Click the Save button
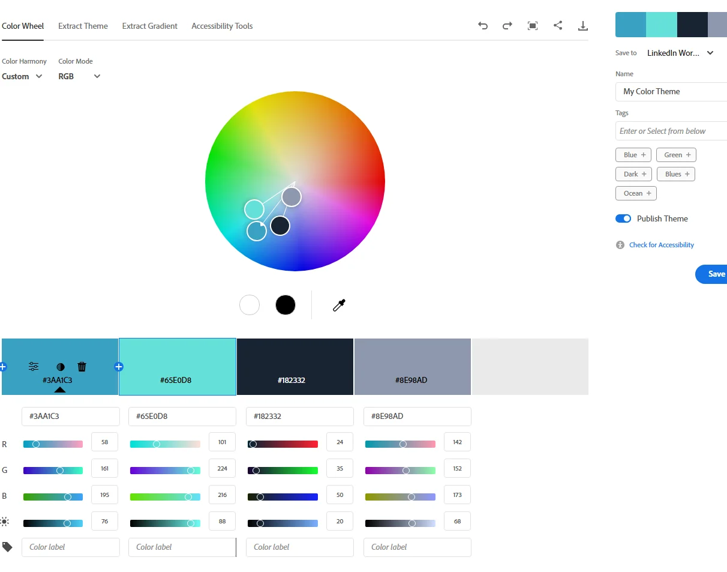 [x=711, y=274]
